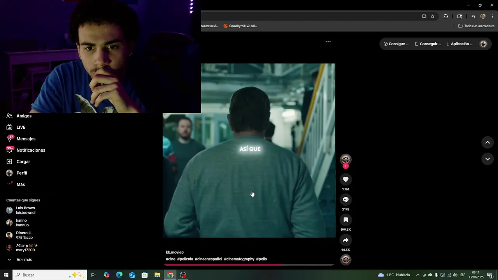Open notification center tray icon
This screenshot has width=498, height=280.
click(490, 275)
